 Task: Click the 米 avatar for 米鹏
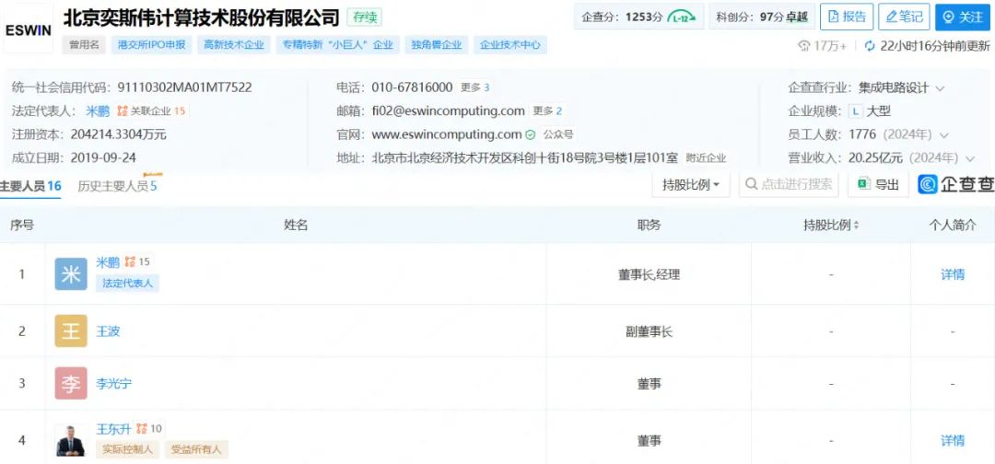pos(71,274)
